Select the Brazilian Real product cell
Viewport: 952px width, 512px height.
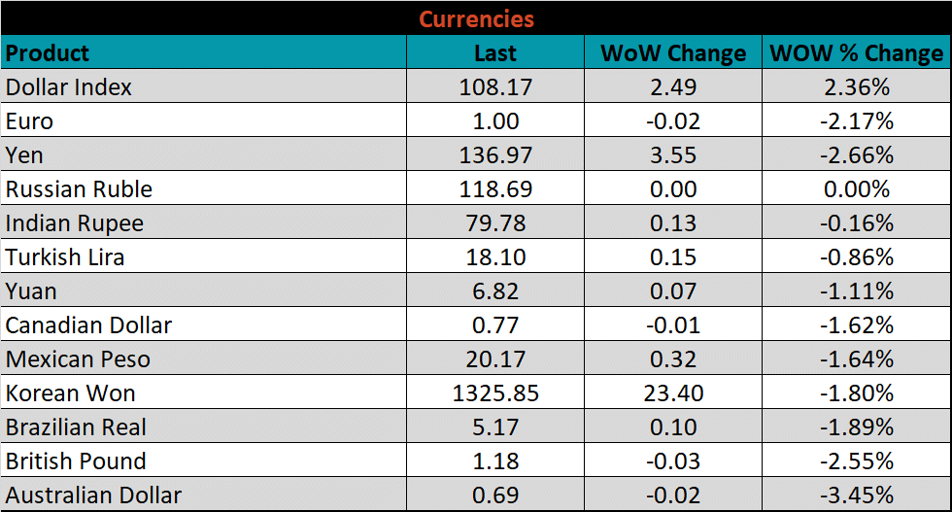pyautogui.click(x=76, y=427)
